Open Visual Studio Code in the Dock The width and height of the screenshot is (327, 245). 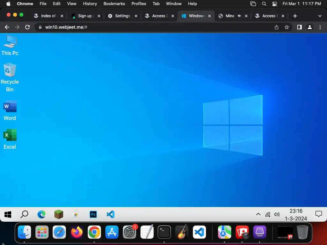click(199, 232)
